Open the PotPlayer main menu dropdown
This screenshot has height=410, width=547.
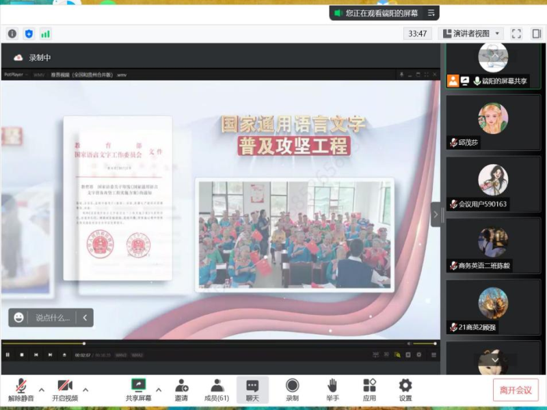(16, 74)
